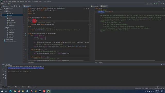165x93 pixels.
Task: Open Terminal tool window tab
Action: [x=18, y=87]
